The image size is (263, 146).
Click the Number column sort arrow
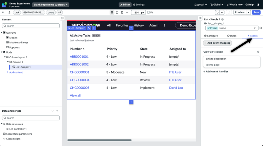84,49
